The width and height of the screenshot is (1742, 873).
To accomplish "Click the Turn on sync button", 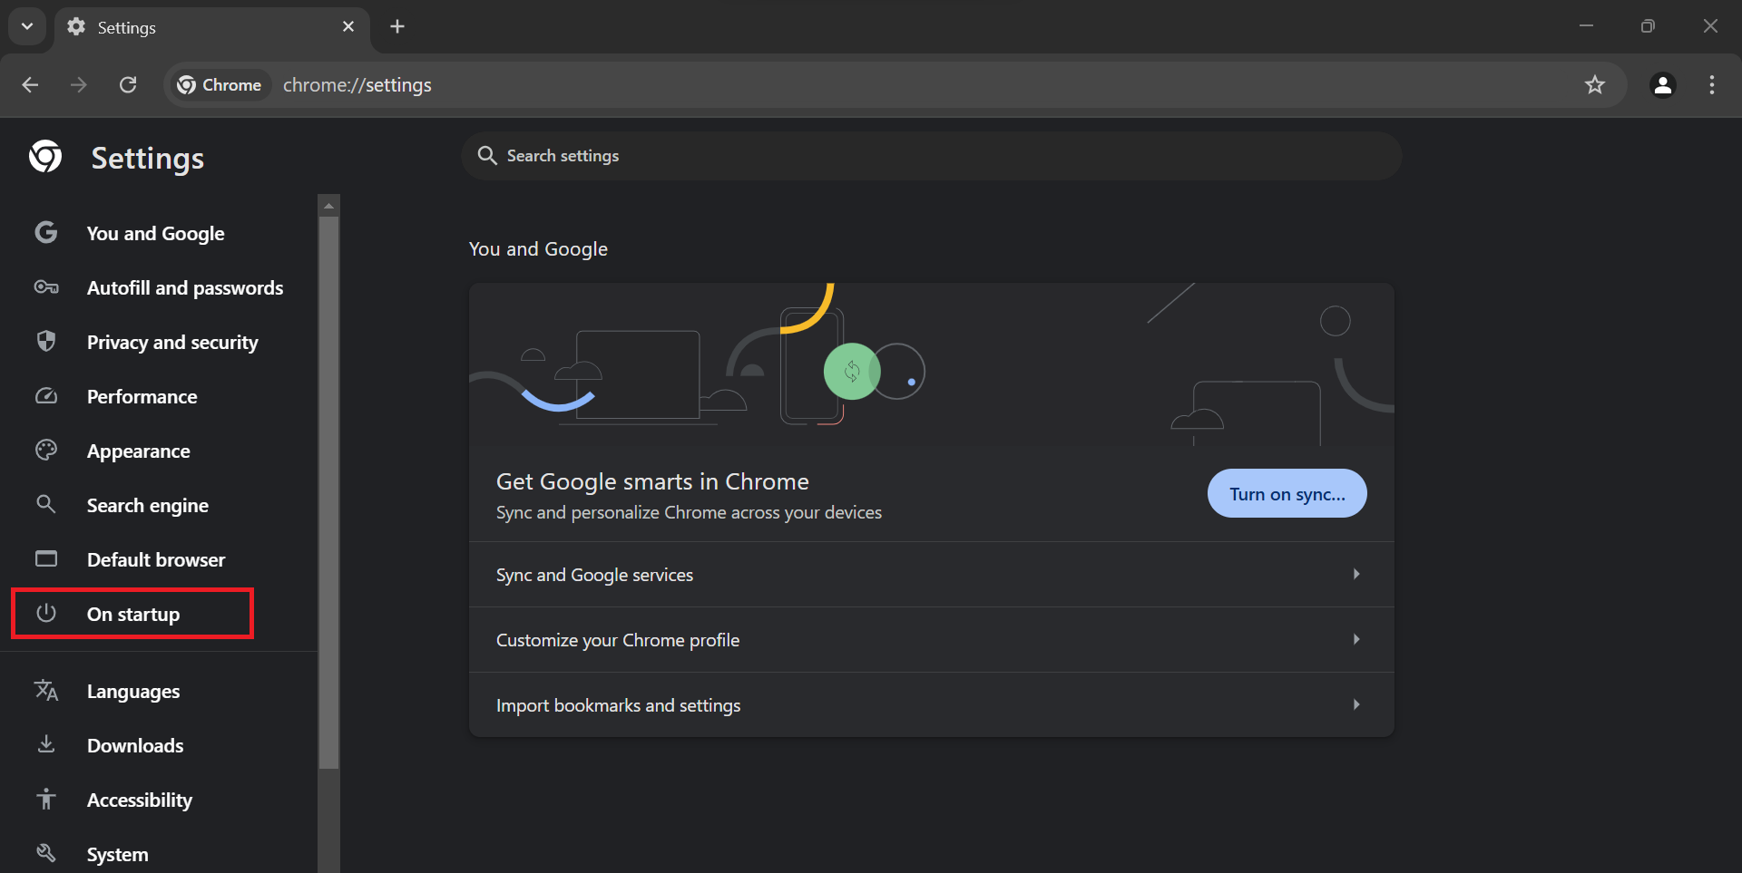I will pos(1287,494).
